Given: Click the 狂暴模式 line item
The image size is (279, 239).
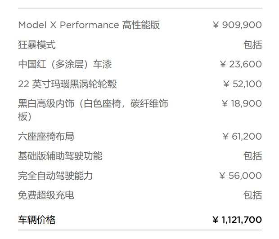Looking at the screenshot, I should tap(37, 45).
